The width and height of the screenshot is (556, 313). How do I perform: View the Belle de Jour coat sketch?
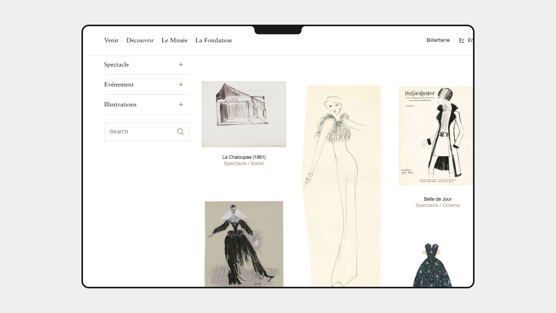(x=435, y=136)
